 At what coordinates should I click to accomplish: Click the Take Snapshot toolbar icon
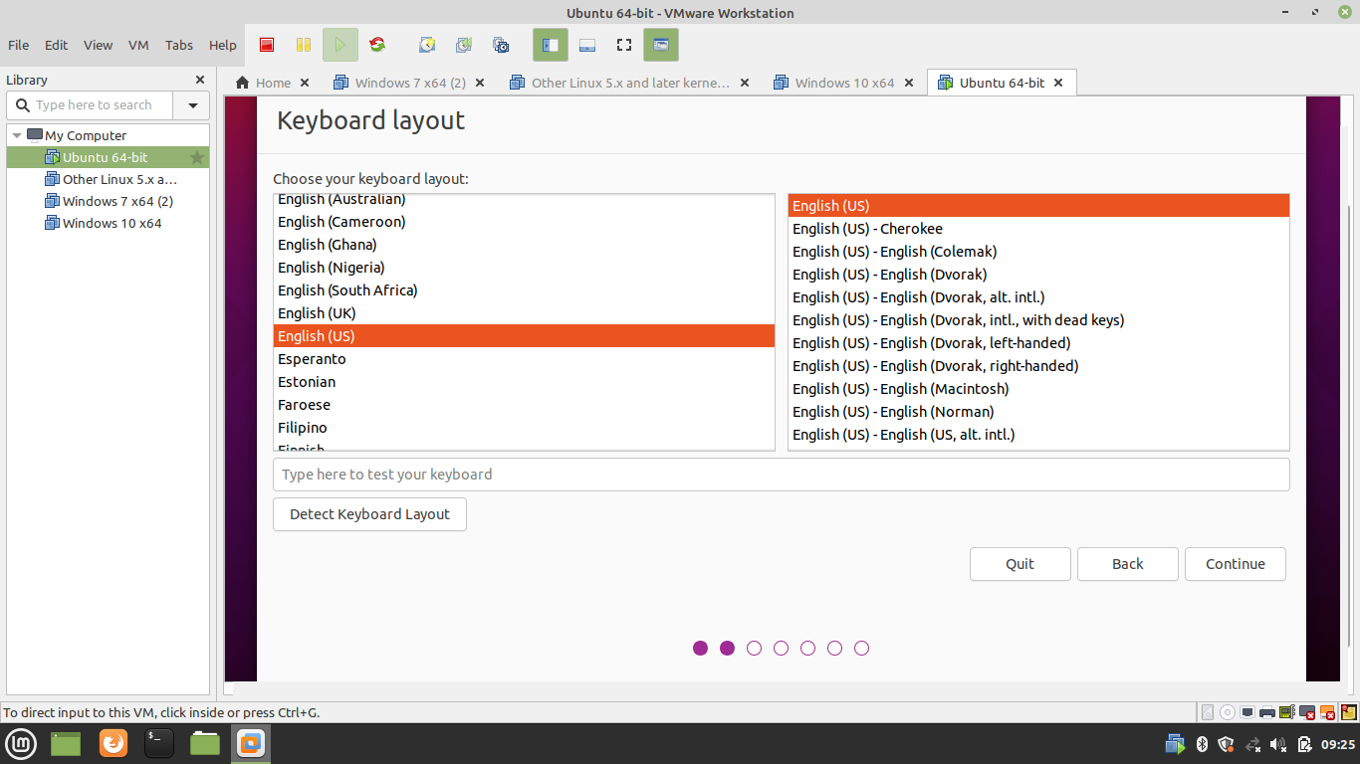[427, 45]
